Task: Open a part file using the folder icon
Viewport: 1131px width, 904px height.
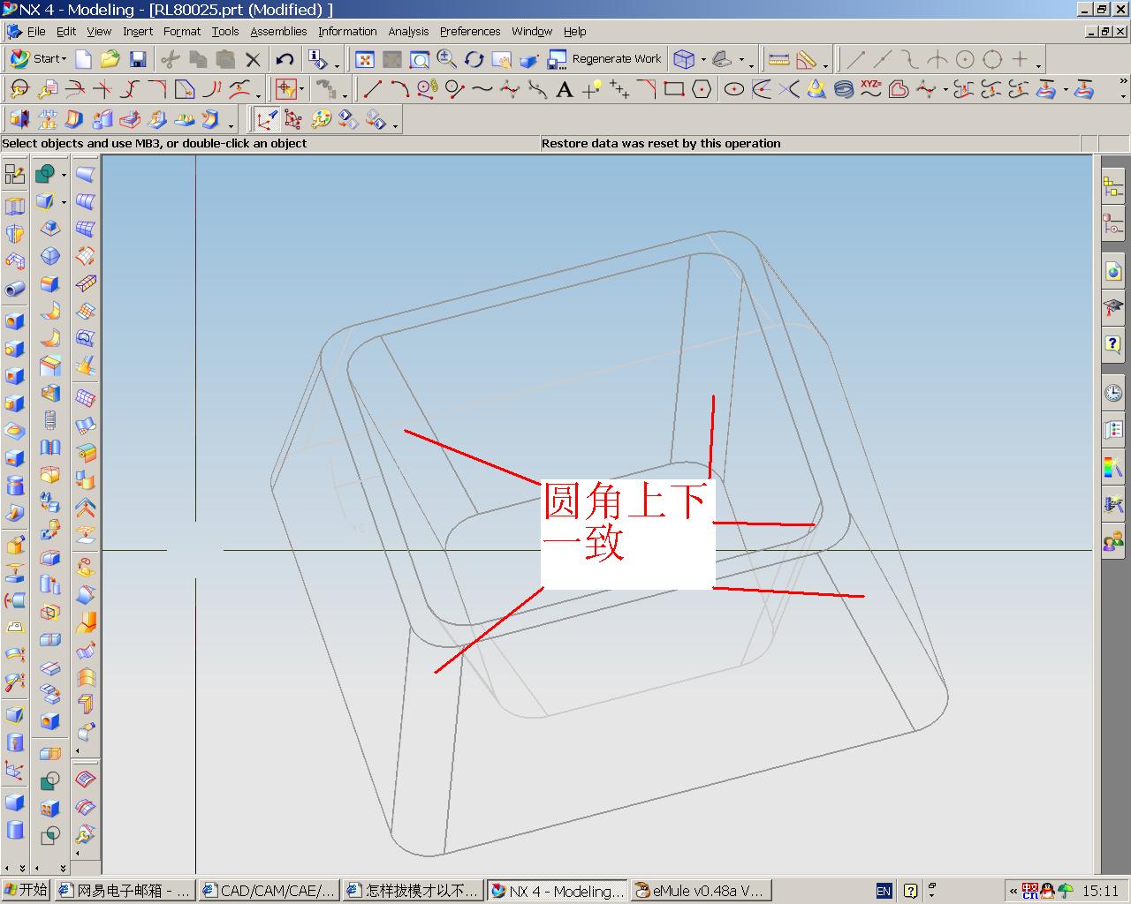Action: (x=110, y=59)
